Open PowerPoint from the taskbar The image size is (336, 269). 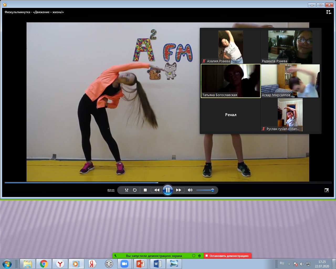tap(140, 264)
